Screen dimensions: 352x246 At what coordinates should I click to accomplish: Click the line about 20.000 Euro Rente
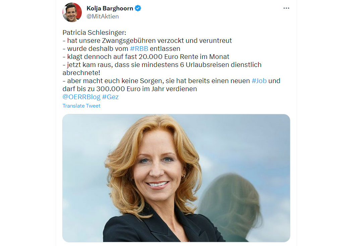(x=146, y=57)
